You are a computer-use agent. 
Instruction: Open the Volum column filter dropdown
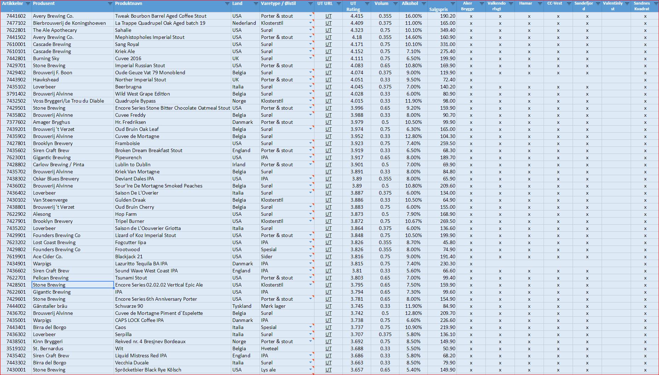click(396, 4)
